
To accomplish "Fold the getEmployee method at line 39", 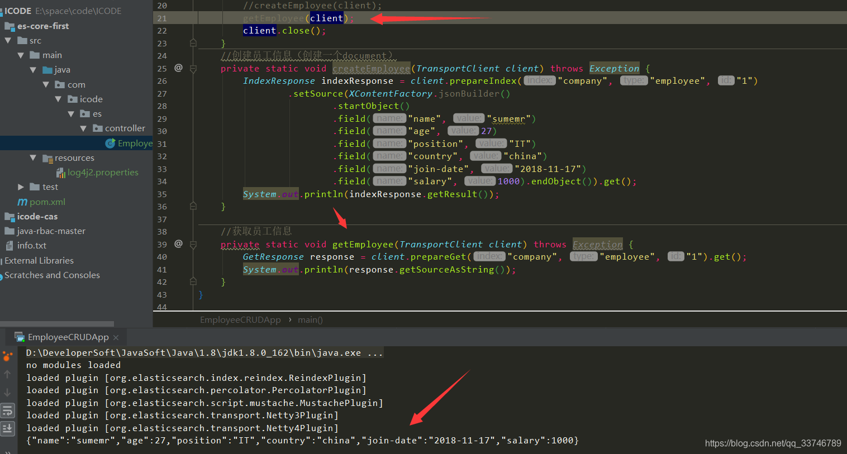I will pos(193,245).
